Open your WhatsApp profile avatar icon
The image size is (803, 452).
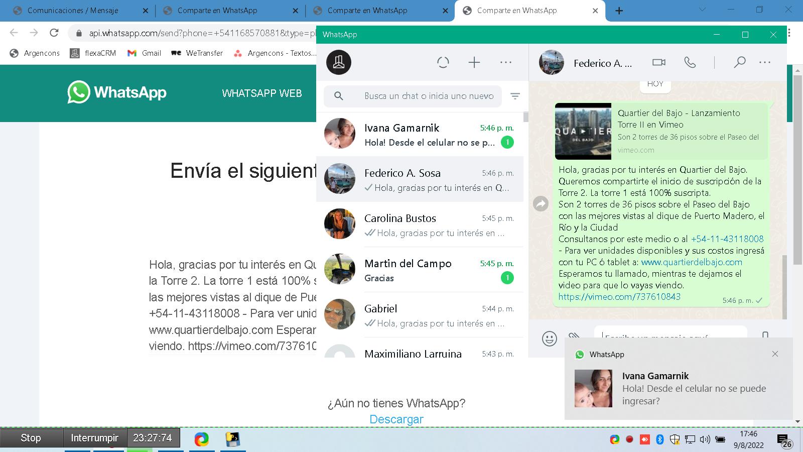339,62
